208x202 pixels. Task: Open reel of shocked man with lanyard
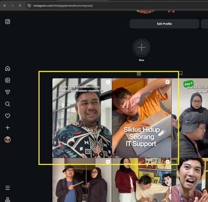pyautogui.click(x=190, y=180)
